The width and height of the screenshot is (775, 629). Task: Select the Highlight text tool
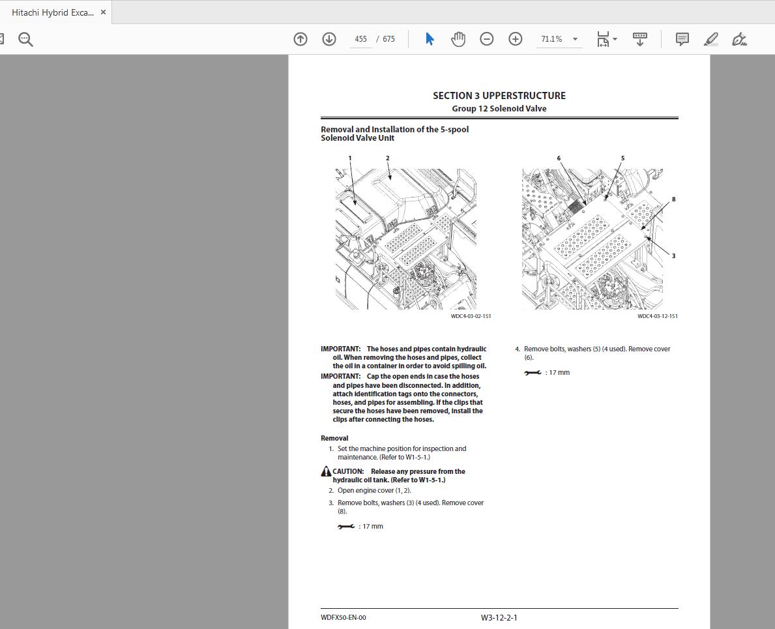710,38
